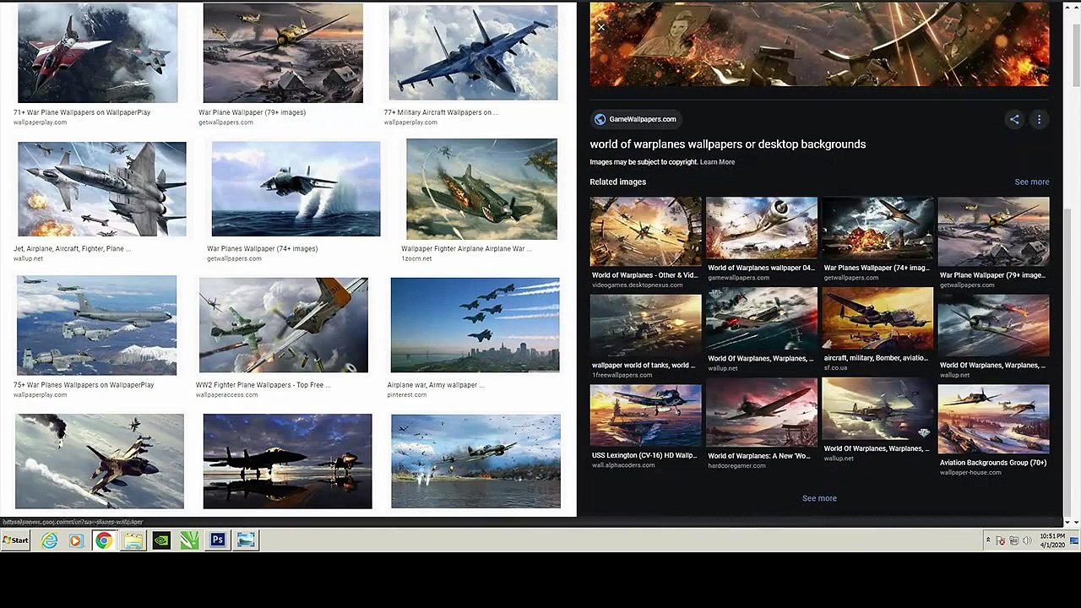Launch Internet Explorer from taskbar
The width and height of the screenshot is (1081, 608).
click(x=49, y=540)
